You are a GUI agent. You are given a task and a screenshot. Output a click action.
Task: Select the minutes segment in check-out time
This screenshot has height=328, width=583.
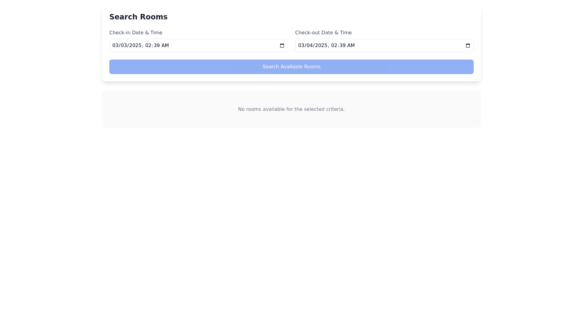[343, 46]
